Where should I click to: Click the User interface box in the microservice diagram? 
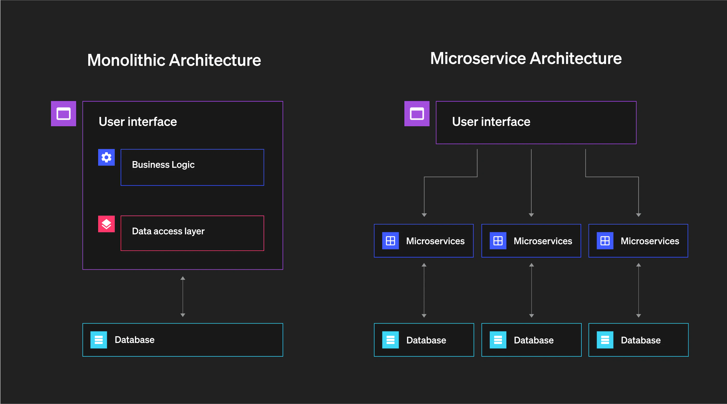click(x=536, y=123)
